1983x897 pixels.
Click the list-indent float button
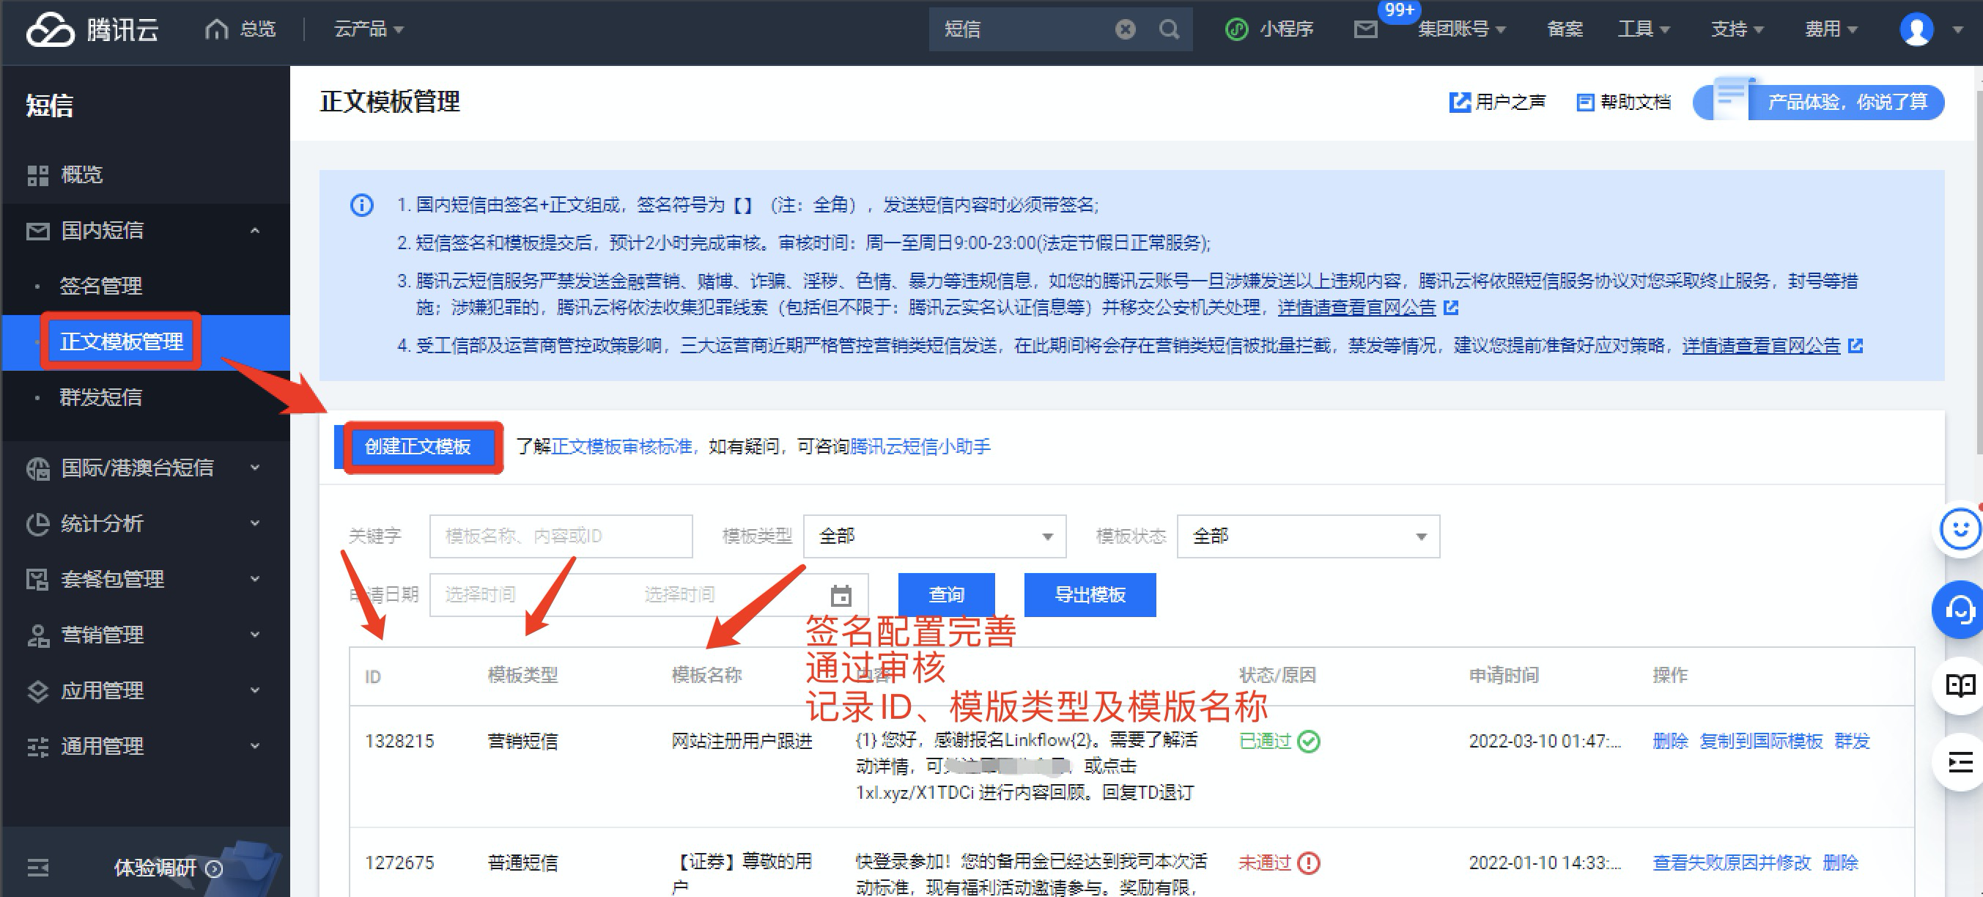coord(1958,762)
